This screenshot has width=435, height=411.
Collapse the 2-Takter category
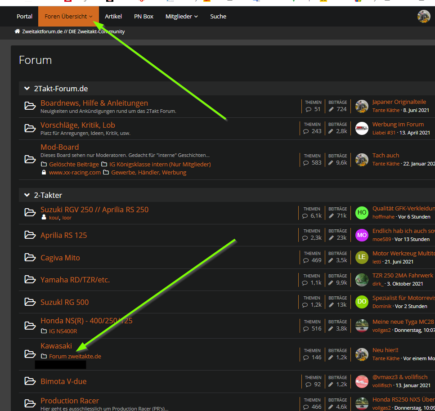[x=27, y=195]
